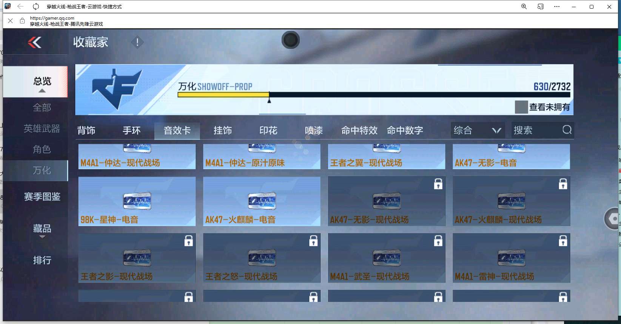
Task: Click the refresh icon in title bar
Action: coord(36,6)
